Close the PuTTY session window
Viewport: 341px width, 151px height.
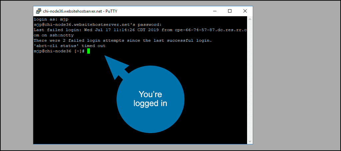(x=245, y=11)
